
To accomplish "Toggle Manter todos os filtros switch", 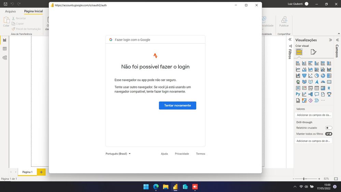I will (329, 134).
